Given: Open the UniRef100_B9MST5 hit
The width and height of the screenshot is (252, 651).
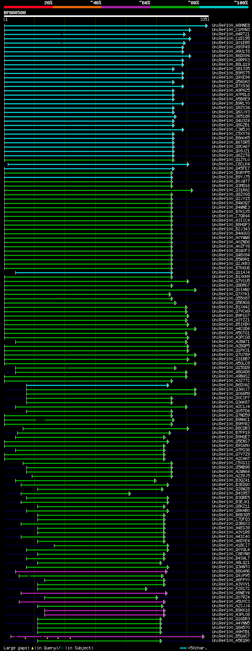Looking at the screenshot, I should [x=231, y=73].
